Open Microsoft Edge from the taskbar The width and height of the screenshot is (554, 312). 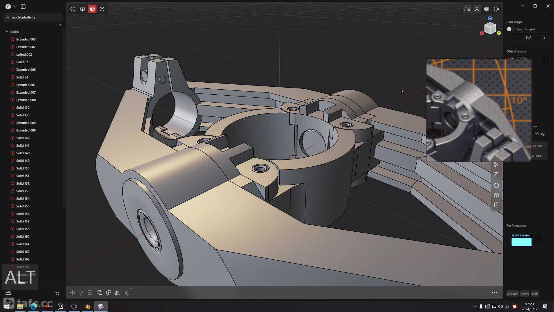click(34, 307)
